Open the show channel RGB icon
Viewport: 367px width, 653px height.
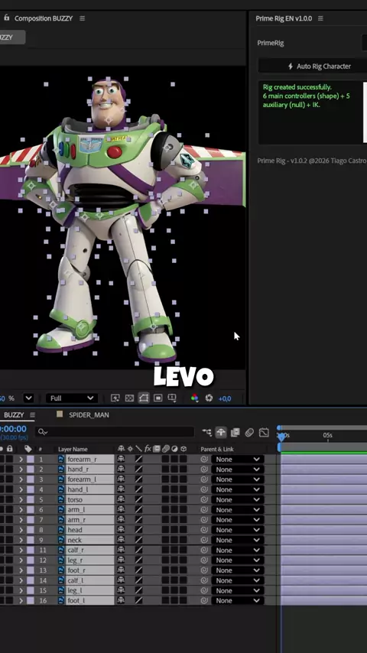[x=194, y=398]
